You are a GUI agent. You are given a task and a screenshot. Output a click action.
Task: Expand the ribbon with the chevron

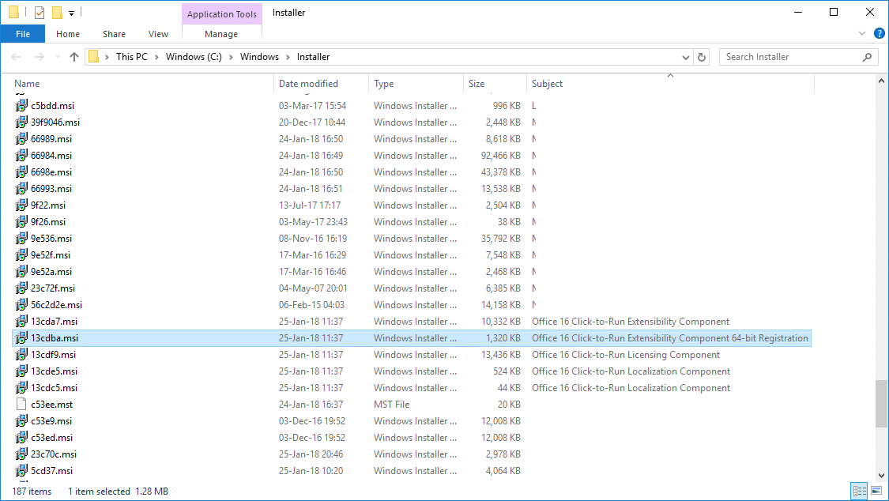pos(862,33)
